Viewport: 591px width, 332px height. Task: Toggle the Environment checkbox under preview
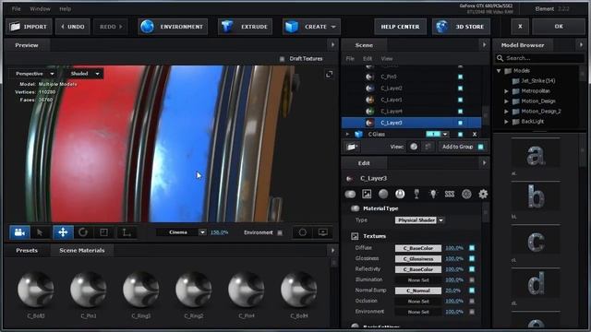(x=280, y=232)
